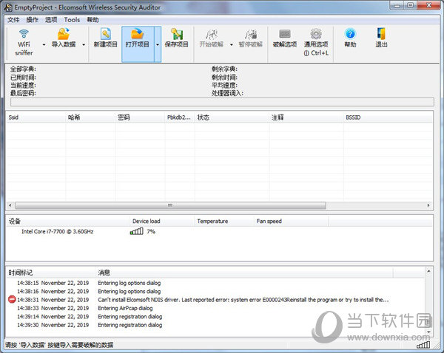
Task: Open the 文件 menu
Action: click(x=13, y=20)
